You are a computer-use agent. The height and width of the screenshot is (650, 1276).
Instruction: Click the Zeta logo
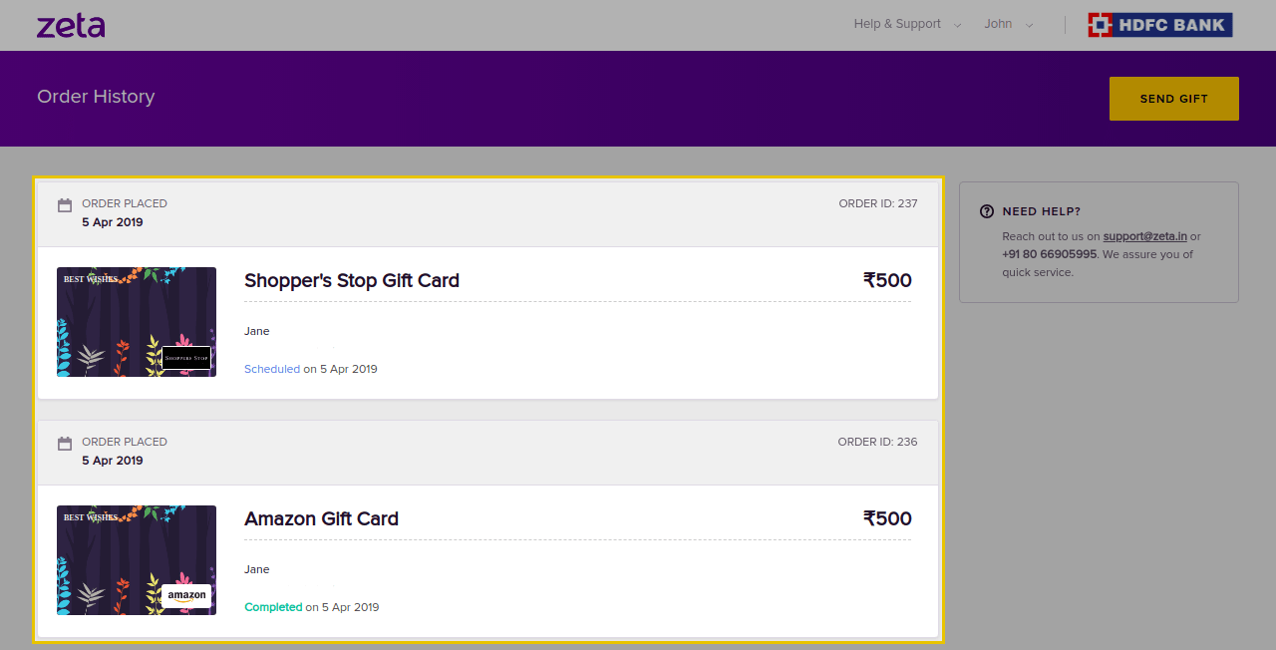pyautogui.click(x=71, y=25)
